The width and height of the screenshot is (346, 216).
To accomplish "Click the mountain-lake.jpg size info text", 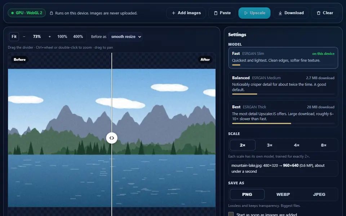I will (283, 168).
